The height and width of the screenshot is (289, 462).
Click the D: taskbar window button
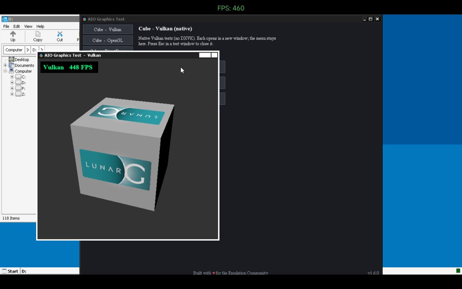(49, 271)
